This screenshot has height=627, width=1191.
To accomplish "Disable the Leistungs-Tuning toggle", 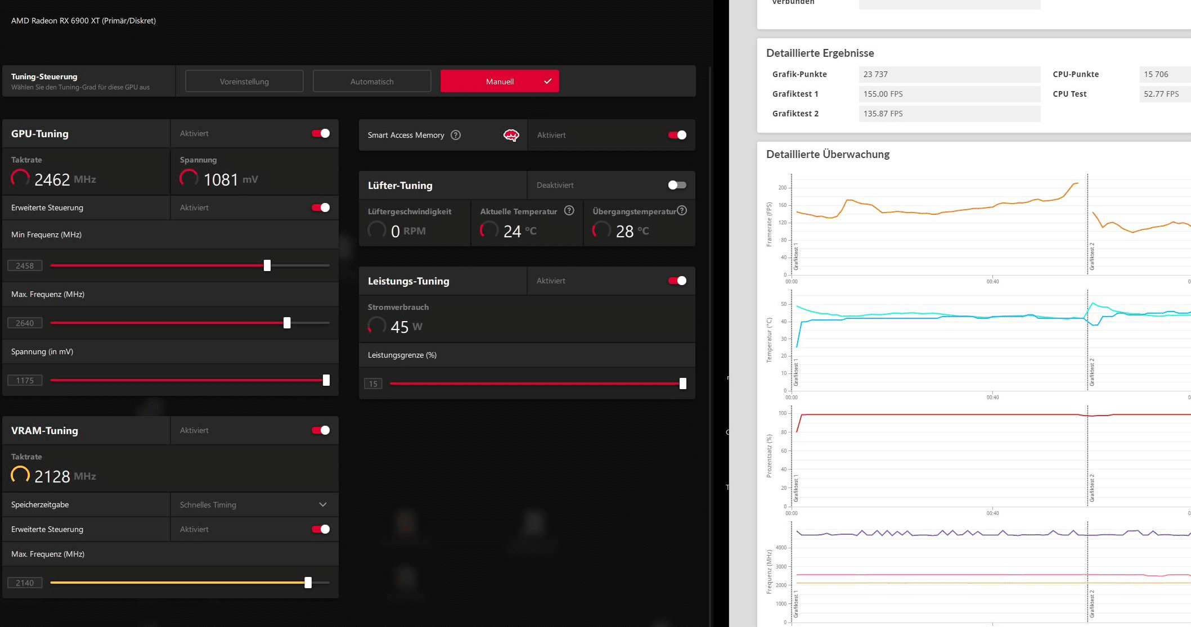I will pos(677,281).
